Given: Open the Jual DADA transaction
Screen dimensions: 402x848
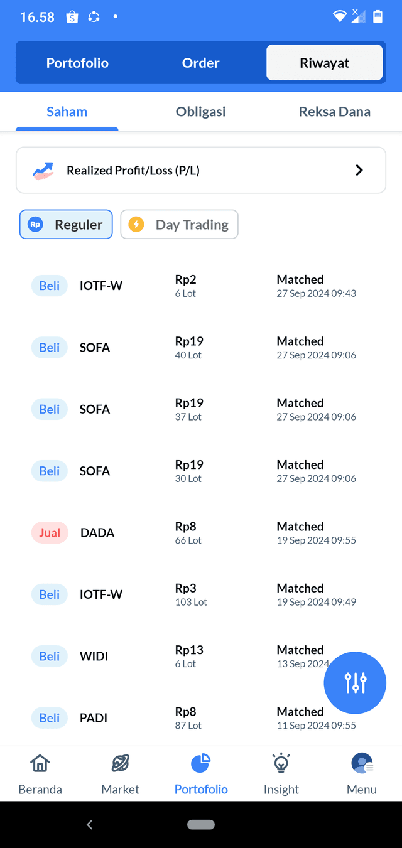Looking at the screenshot, I should click(x=201, y=533).
